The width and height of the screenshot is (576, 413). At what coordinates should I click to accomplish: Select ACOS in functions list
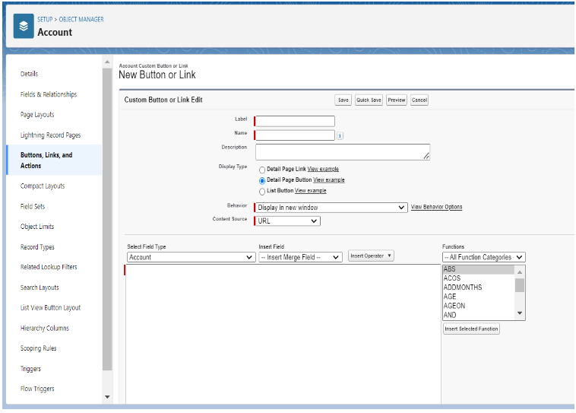(479, 278)
